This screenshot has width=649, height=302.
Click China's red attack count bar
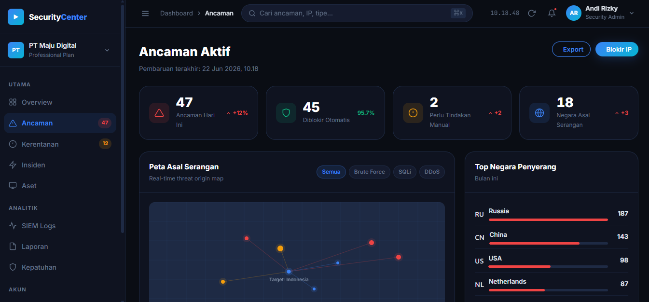pos(534,243)
